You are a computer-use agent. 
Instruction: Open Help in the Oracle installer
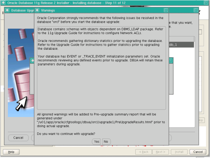coord(11,152)
